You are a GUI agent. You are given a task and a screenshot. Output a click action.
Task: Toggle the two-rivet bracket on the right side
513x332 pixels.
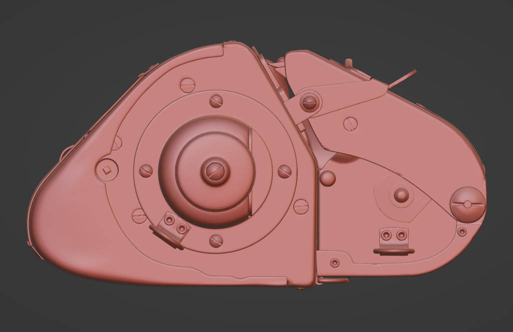[x=393, y=235]
